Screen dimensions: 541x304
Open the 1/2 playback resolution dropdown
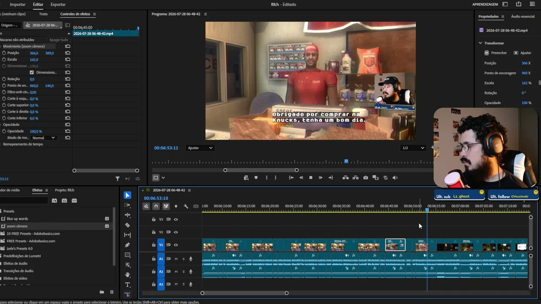413,148
